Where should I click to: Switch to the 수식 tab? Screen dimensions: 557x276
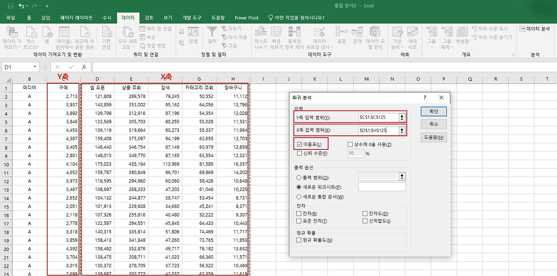coord(107,18)
